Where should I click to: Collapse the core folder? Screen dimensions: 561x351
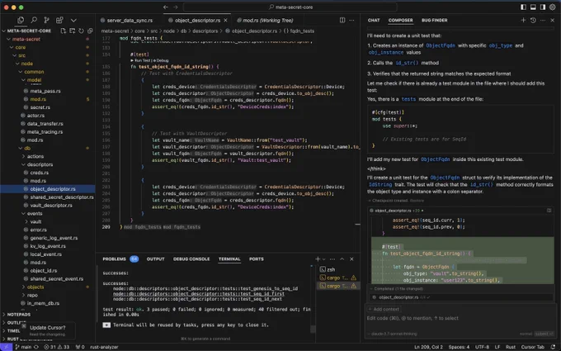pos(20,47)
